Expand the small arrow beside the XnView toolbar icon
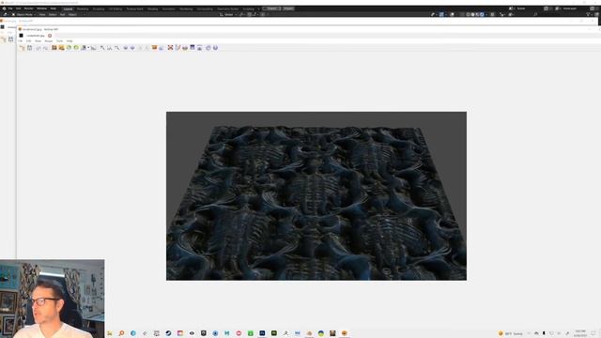Screen dimensions: 601x338 (88, 48)
